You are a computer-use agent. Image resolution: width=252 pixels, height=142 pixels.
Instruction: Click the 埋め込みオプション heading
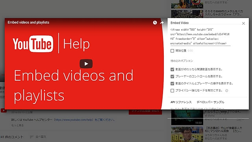click(x=182, y=61)
